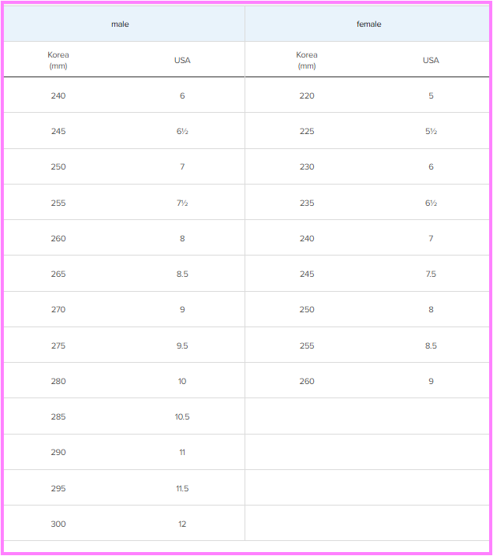Click the 220 mm female Korea size

click(x=307, y=95)
